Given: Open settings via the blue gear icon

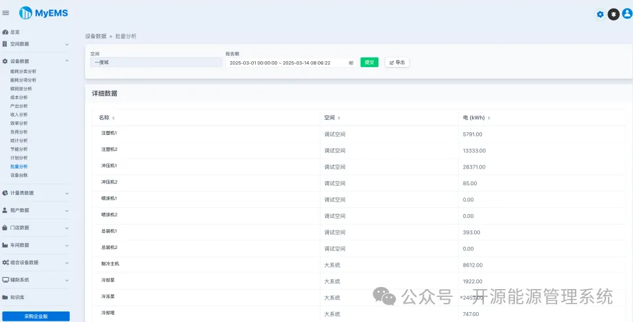Looking at the screenshot, I should click(x=600, y=14).
